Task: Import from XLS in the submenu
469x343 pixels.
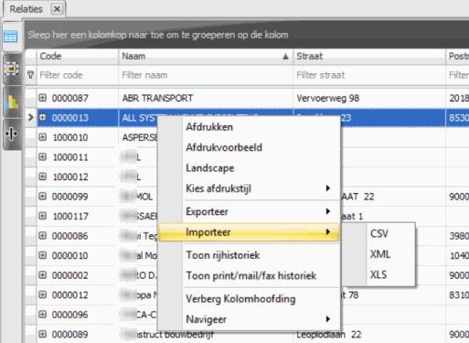Action: [x=378, y=274]
